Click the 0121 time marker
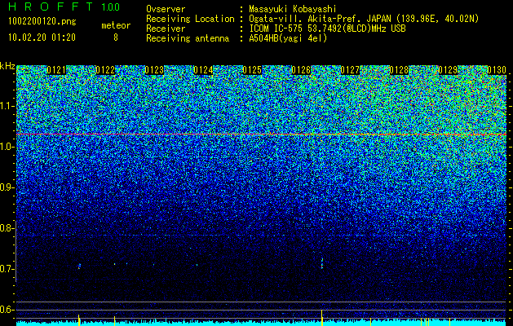 (56, 70)
